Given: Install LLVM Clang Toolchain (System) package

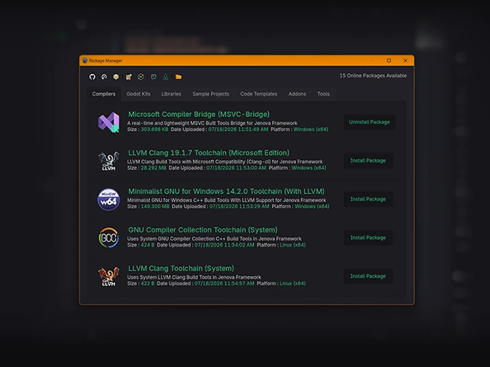Looking at the screenshot, I should (x=368, y=276).
